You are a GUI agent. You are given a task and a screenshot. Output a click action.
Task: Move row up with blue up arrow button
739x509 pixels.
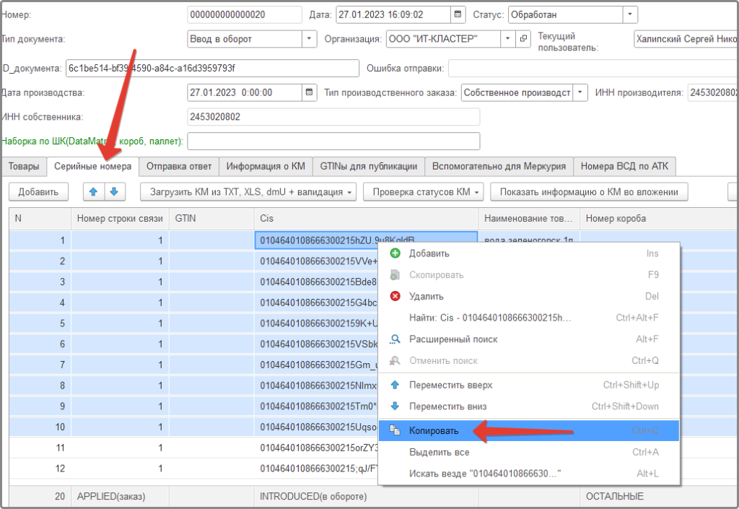pos(93,192)
